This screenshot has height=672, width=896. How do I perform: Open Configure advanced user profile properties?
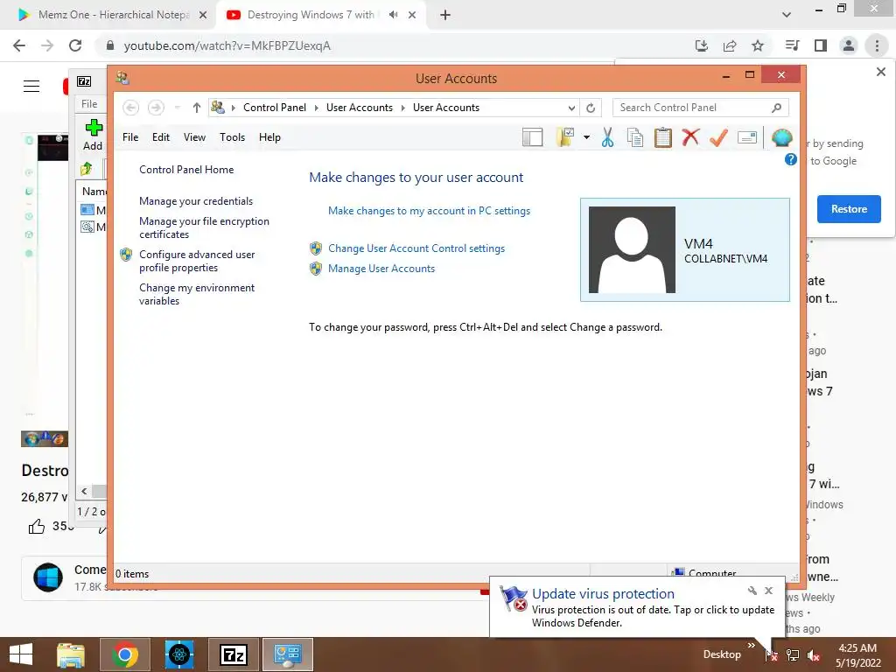(x=197, y=261)
